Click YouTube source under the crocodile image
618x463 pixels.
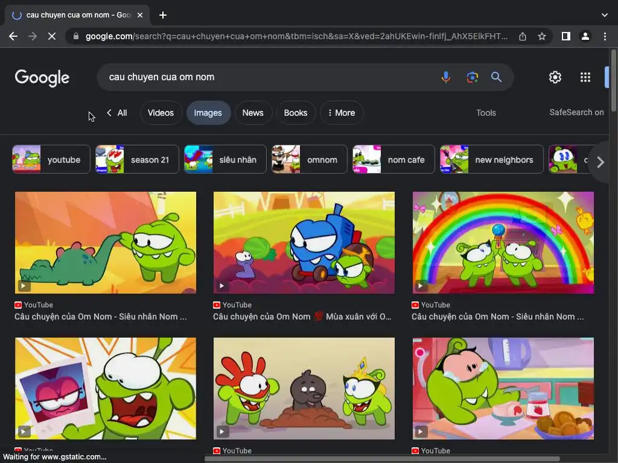[34, 305]
